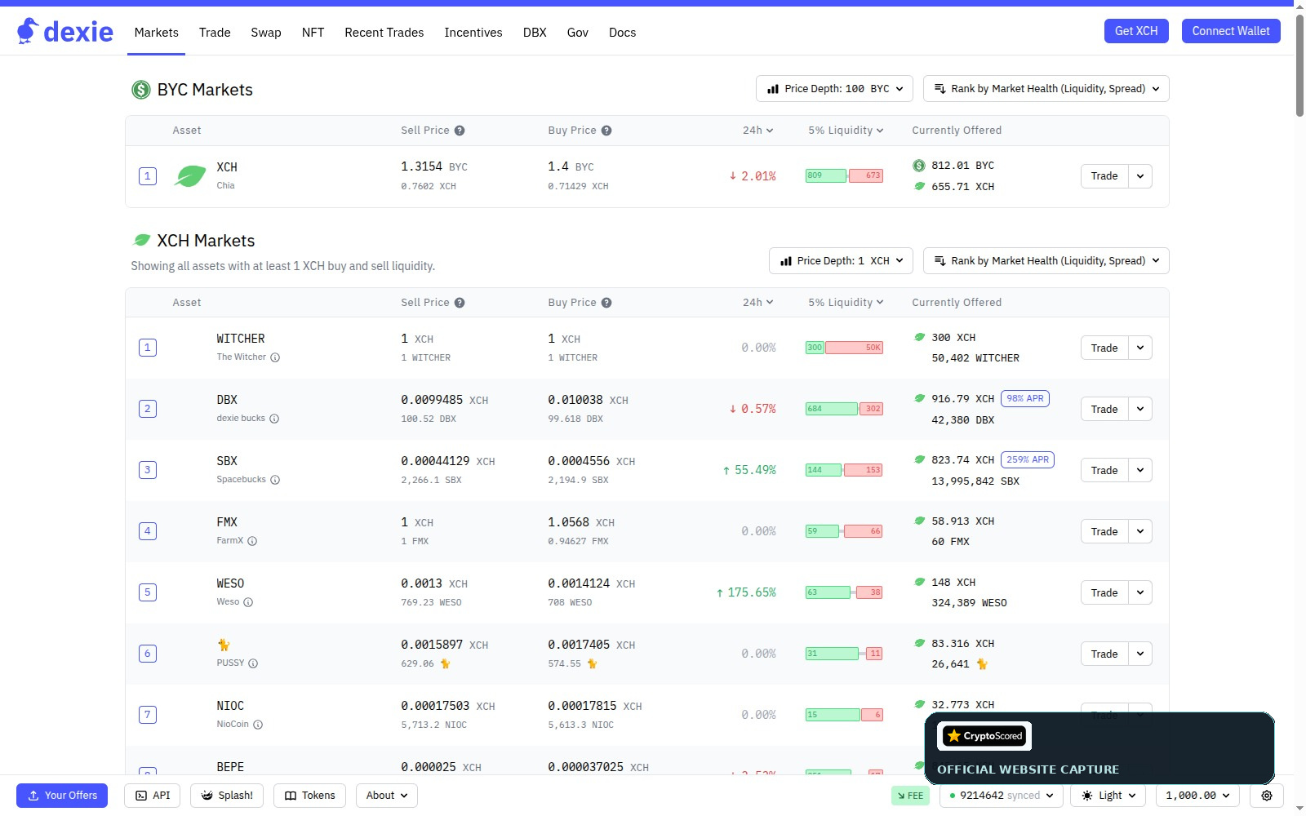Expand Trade options arrow for XCH row

click(x=1140, y=176)
